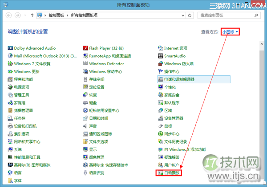Open the 通知区域图标 link
The height and width of the screenshot is (187, 267).
[x=101, y=134]
